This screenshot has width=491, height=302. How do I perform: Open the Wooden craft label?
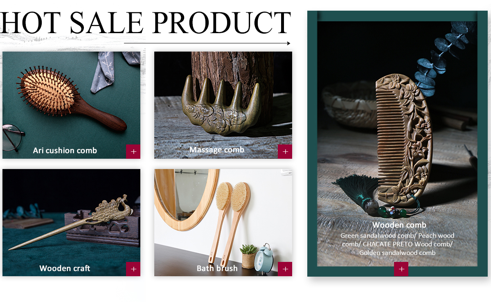tap(65, 268)
